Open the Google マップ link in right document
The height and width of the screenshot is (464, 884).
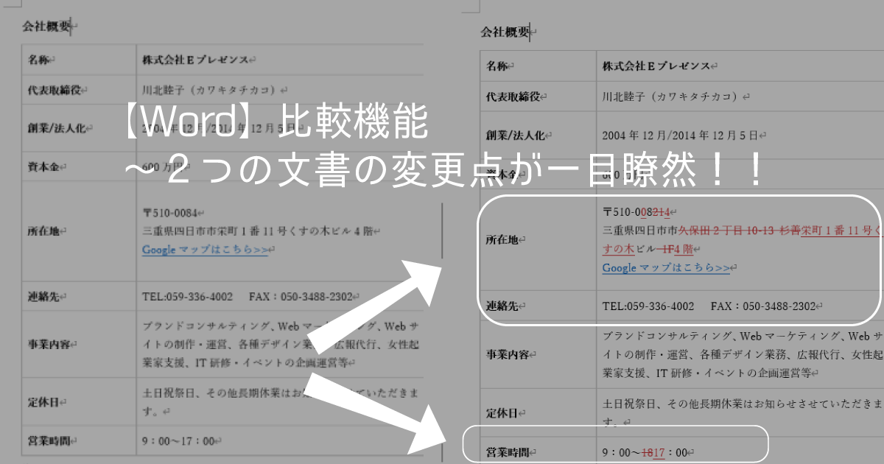[x=667, y=268]
